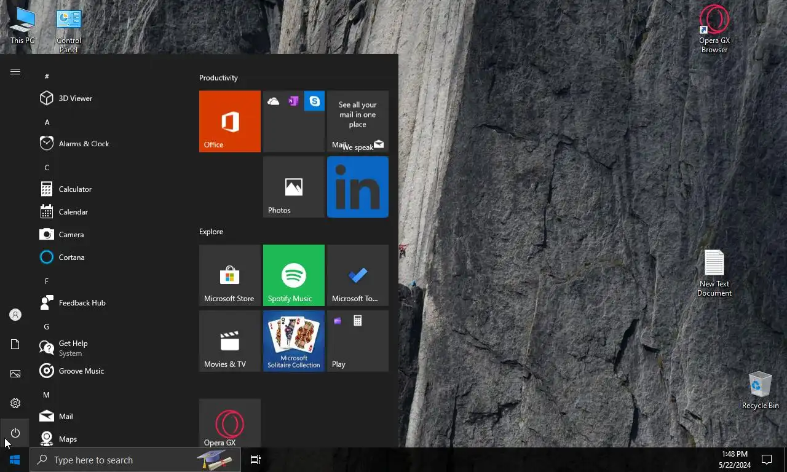Image resolution: width=787 pixels, height=472 pixels.
Task: Click the letter M section header
Action: 46,395
